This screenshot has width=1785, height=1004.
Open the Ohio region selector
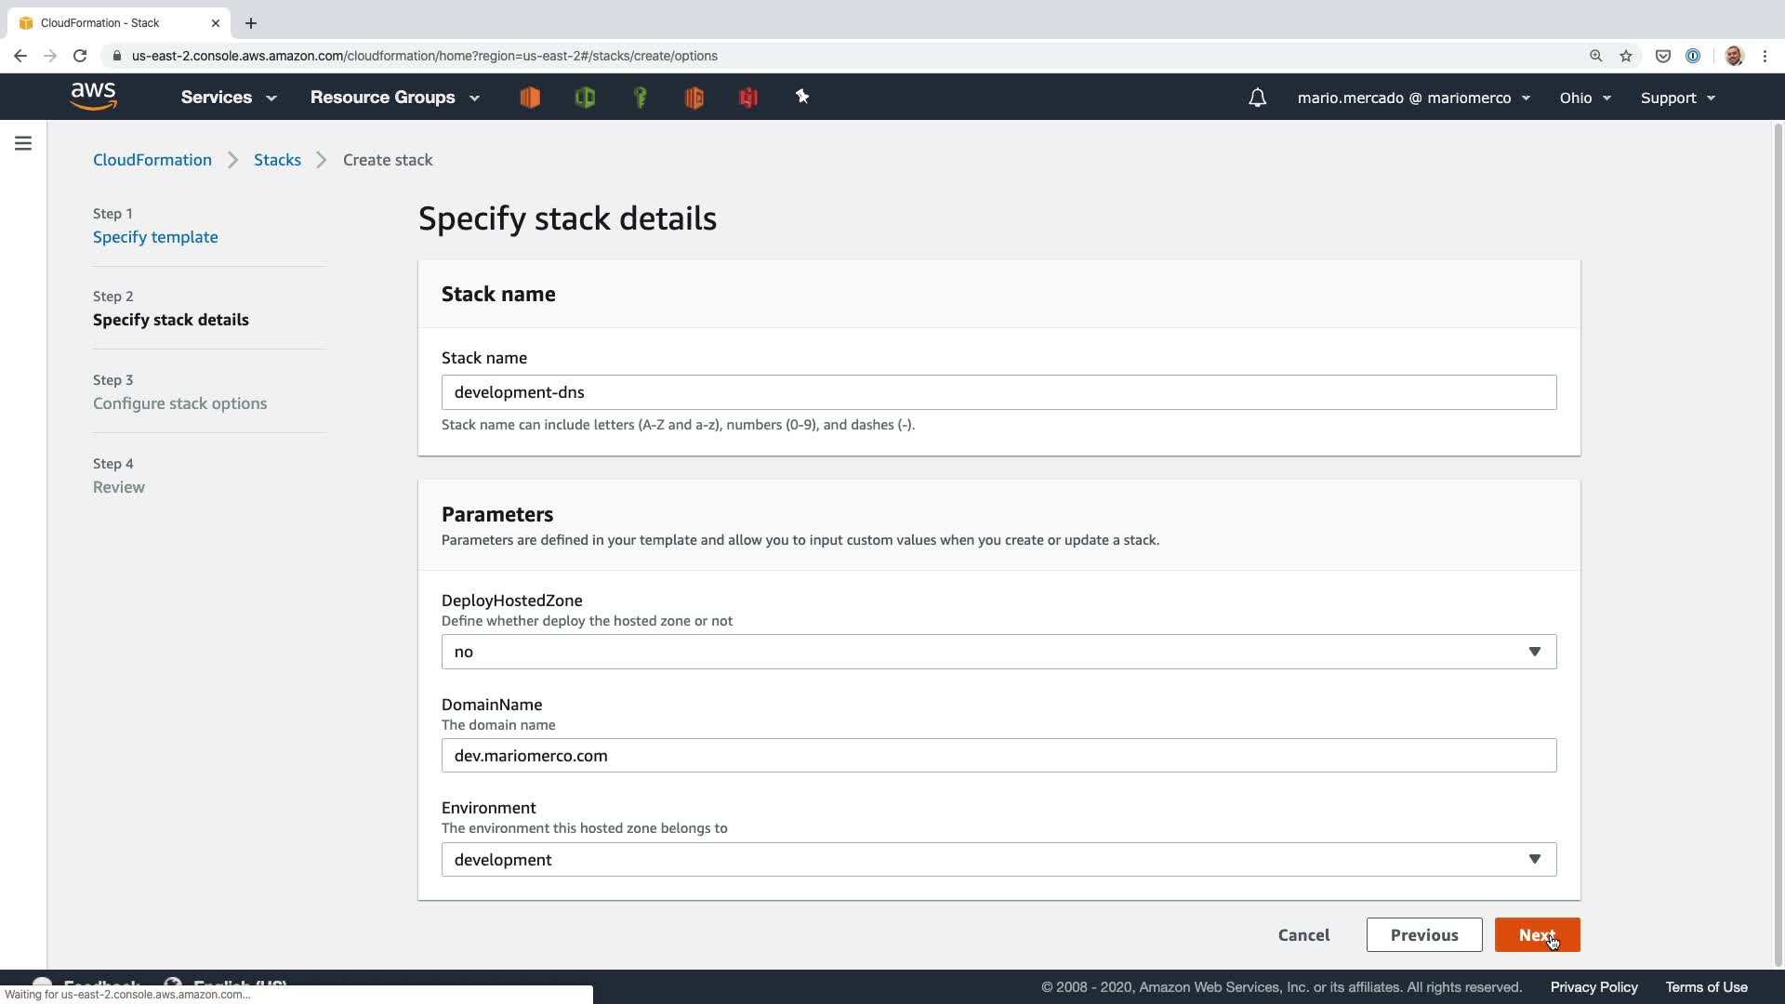1584,98
